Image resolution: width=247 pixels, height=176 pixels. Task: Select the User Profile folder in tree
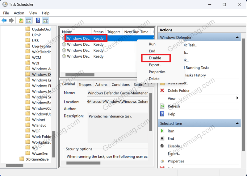(x=41, y=46)
